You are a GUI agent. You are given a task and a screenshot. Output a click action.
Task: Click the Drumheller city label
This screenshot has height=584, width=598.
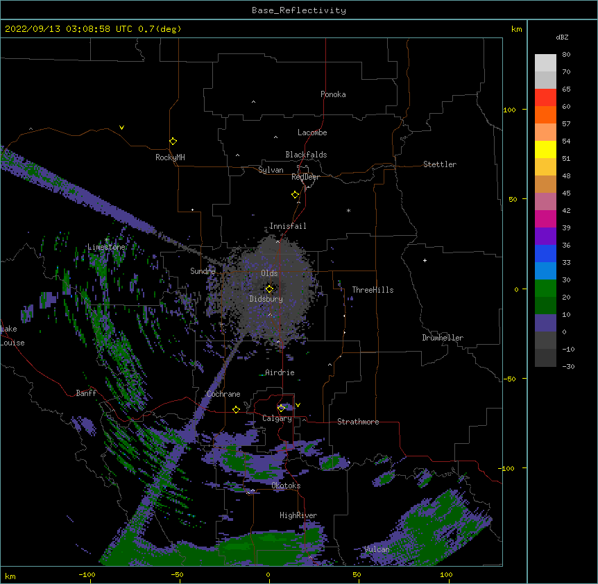[443, 338]
